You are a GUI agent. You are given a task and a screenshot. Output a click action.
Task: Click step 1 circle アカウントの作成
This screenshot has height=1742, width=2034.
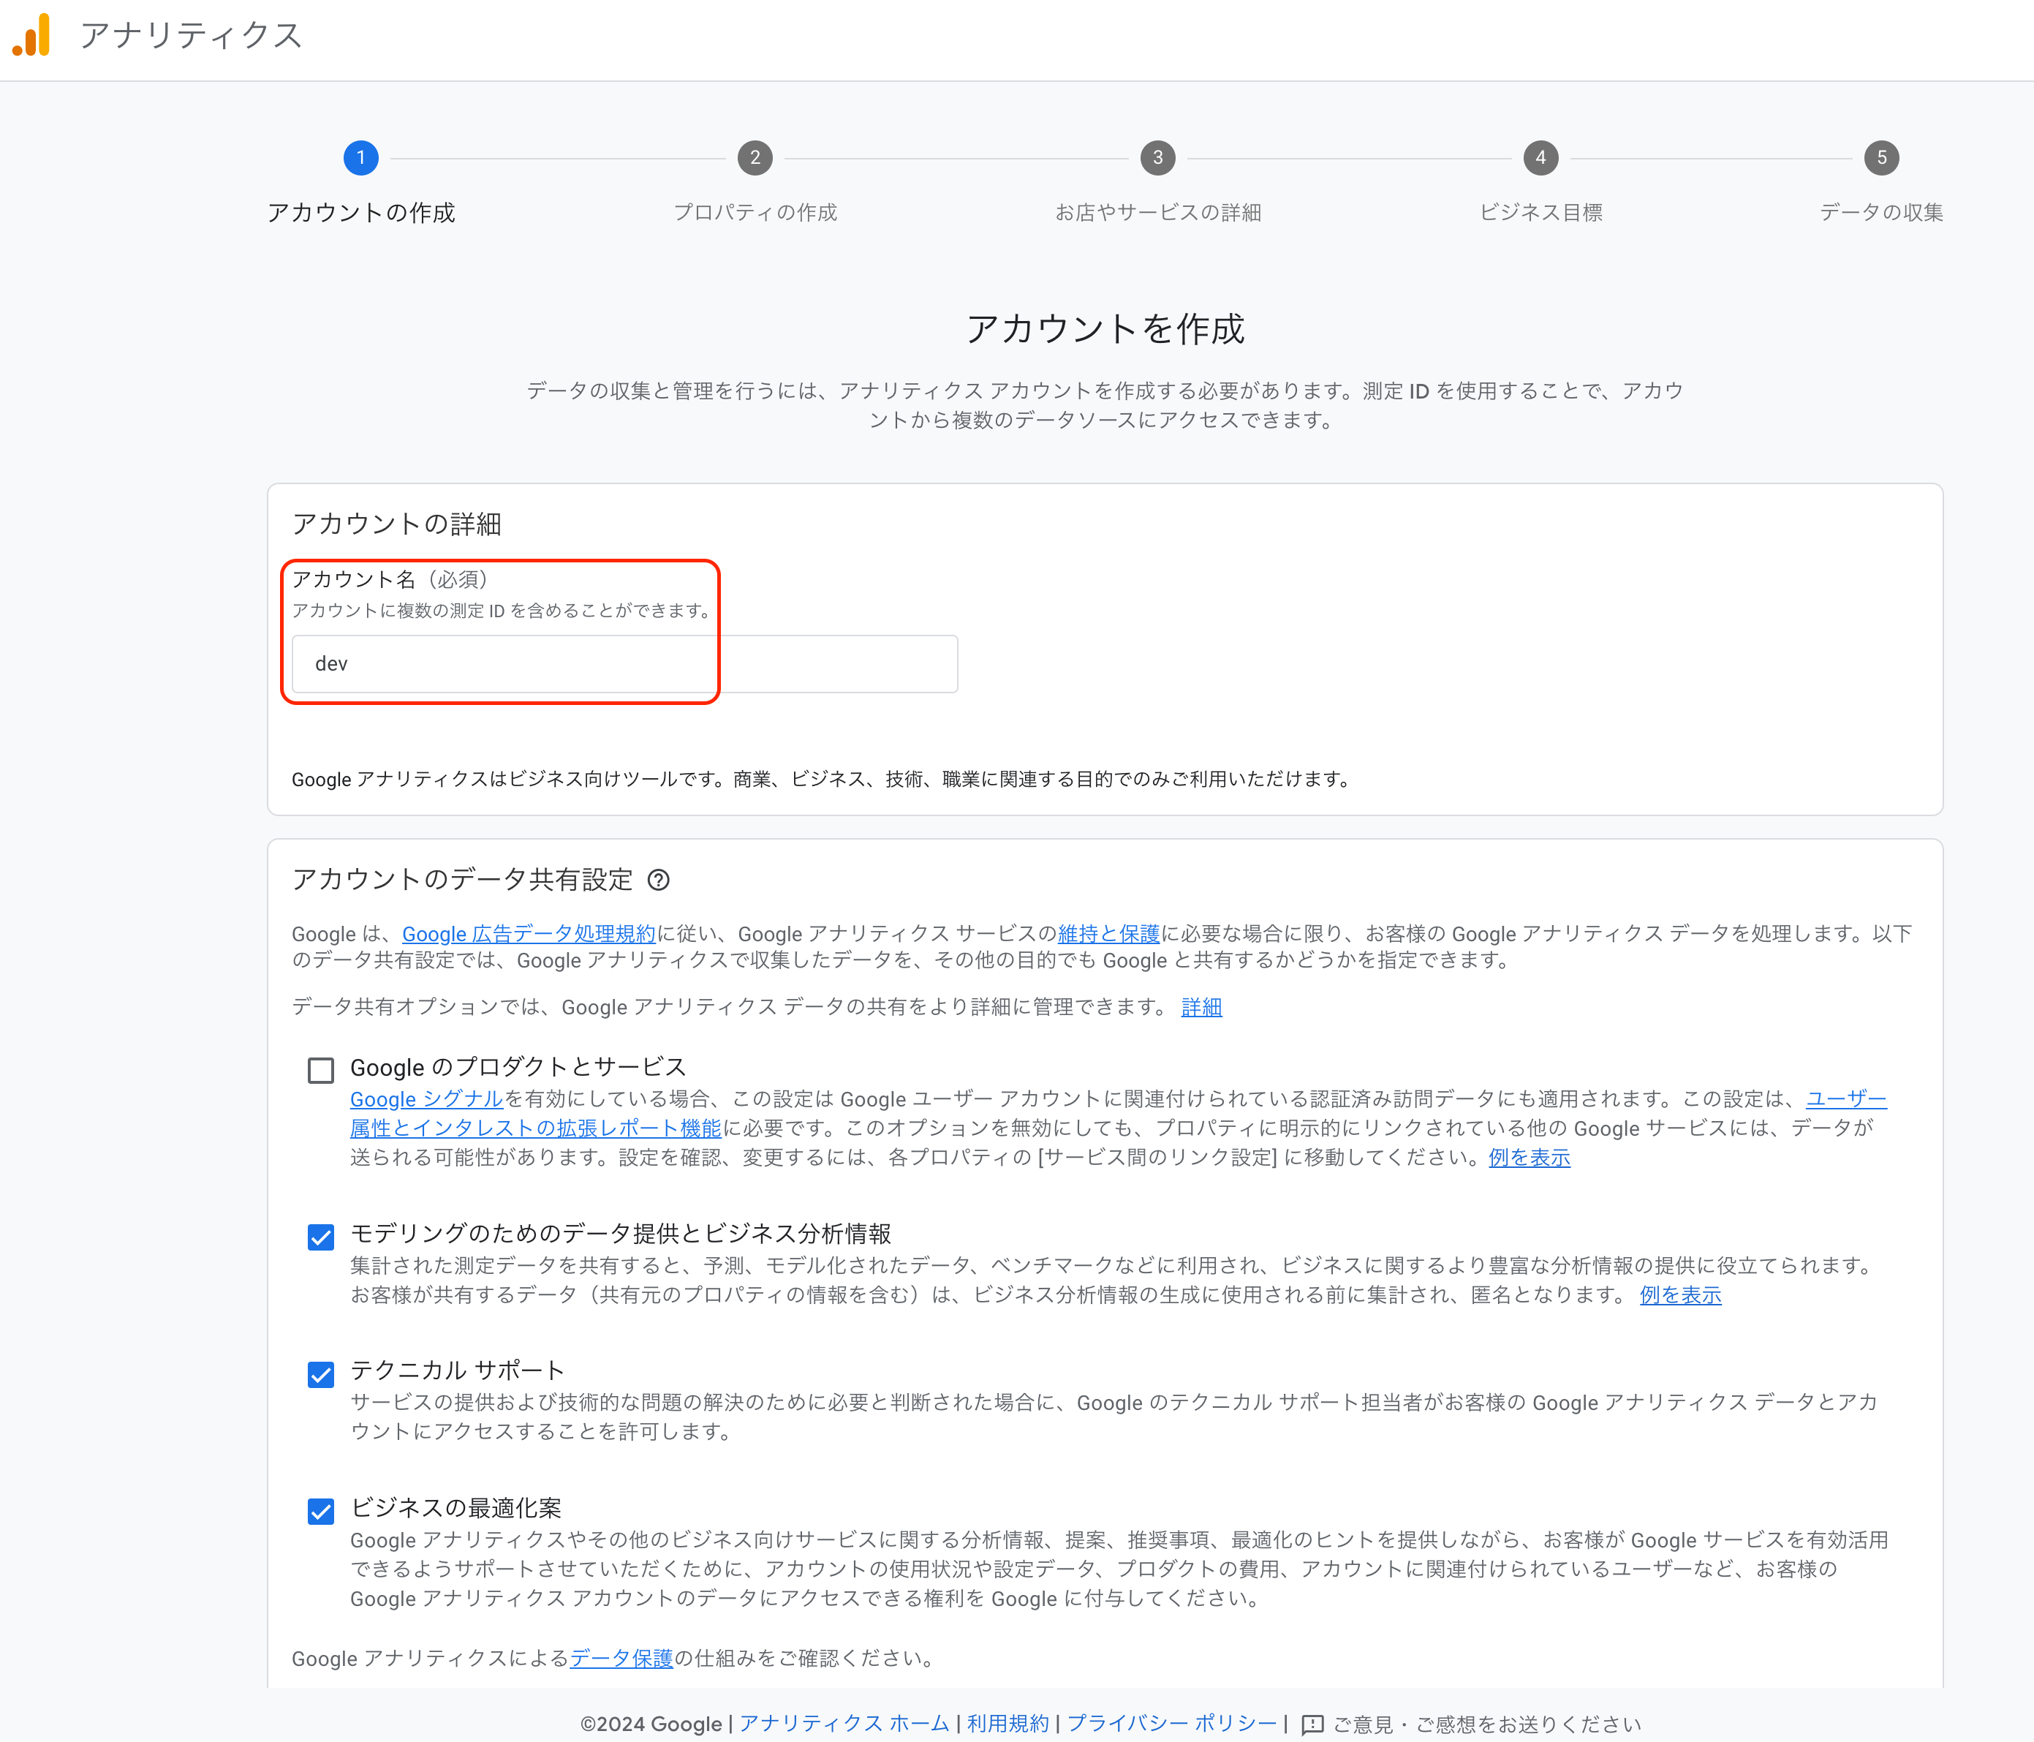[x=360, y=158]
